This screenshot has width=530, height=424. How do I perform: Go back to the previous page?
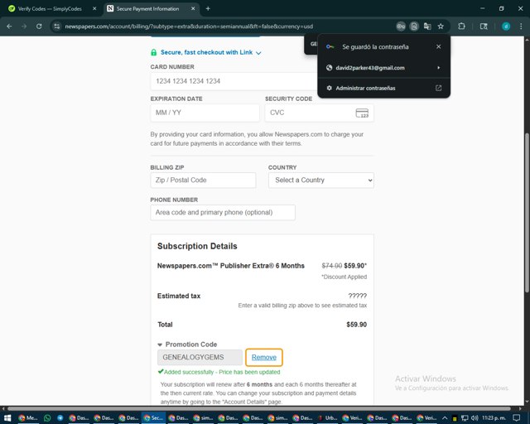click(9, 26)
